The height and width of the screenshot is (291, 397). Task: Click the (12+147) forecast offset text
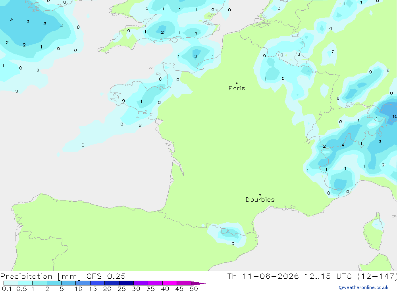tap(377, 276)
